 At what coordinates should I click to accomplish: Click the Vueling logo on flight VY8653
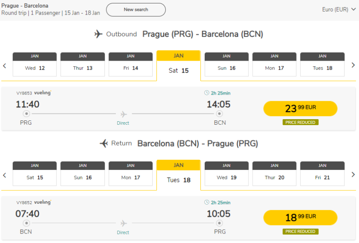pyautogui.click(x=43, y=93)
